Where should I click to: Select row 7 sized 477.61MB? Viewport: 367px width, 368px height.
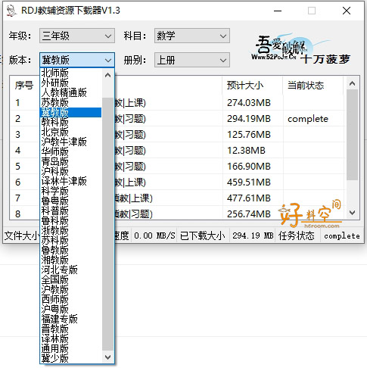click(178, 198)
